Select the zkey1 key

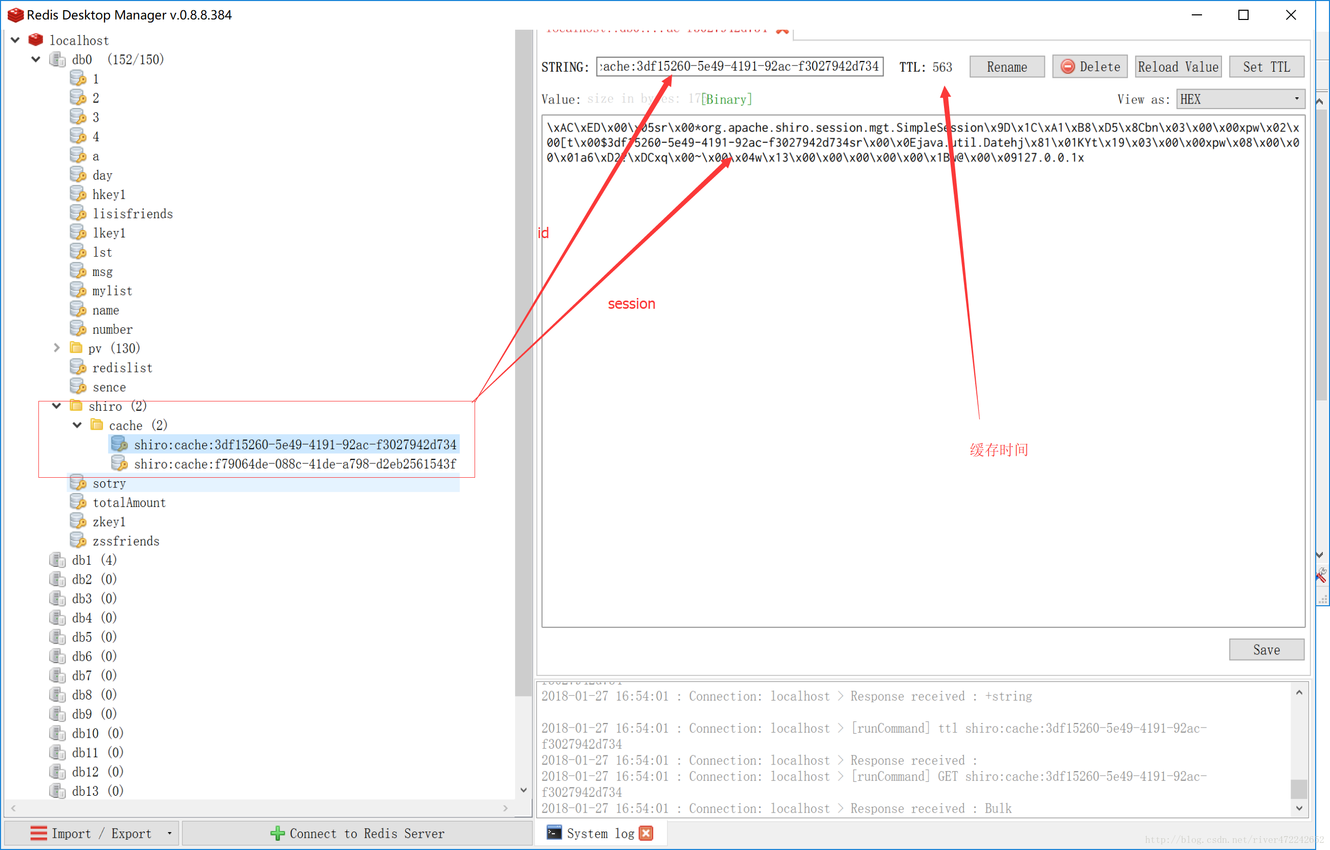[109, 522]
